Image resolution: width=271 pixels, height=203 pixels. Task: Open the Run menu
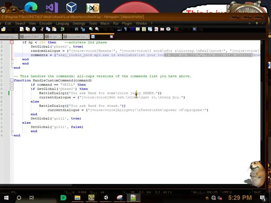(116, 23)
